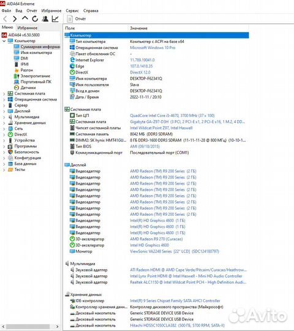Screen dimensions: 294x331
Task: Open the graph chart icon in the toolbar
Action: pos(55,19)
